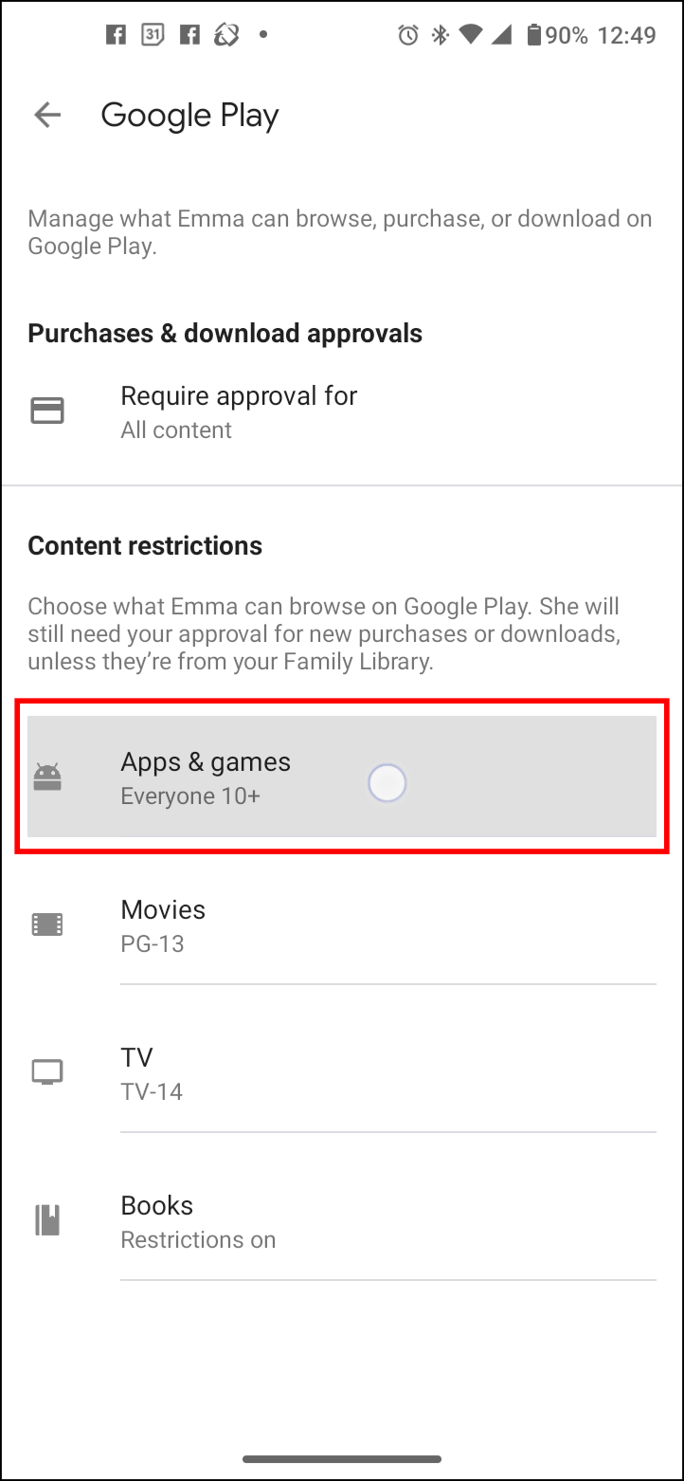684x1481 pixels.
Task: Tap the navigation bar home pill
Action: (342, 1458)
